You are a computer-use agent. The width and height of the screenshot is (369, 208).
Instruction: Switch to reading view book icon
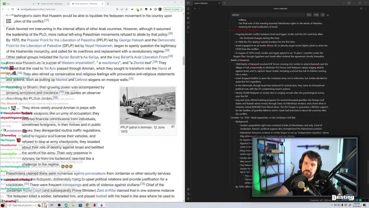[361, 9]
